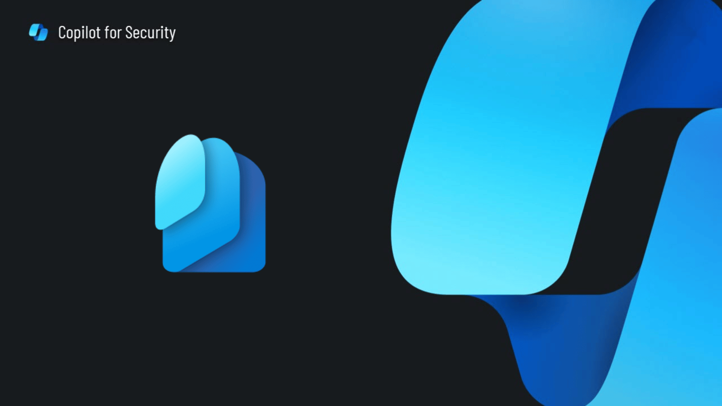Open the Copilot for Security splash screen
Screen dimensions: 722x406
click(102, 32)
